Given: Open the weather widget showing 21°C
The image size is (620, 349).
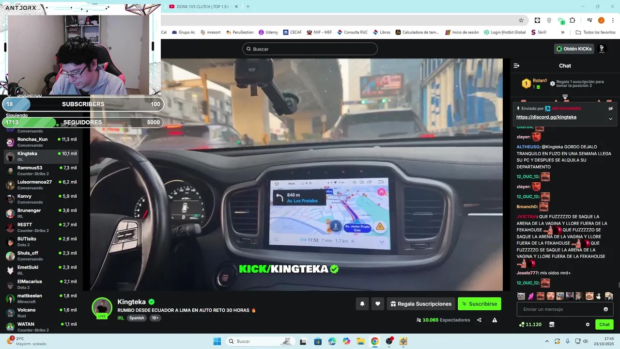Looking at the screenshot, I should (27, 341).
